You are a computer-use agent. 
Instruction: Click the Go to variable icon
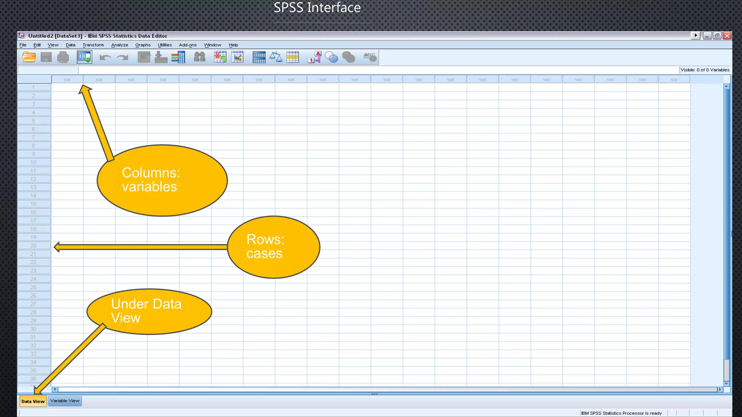click(161, 57)
